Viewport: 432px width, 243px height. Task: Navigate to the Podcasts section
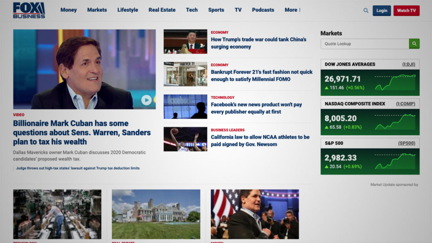(263, 10)
